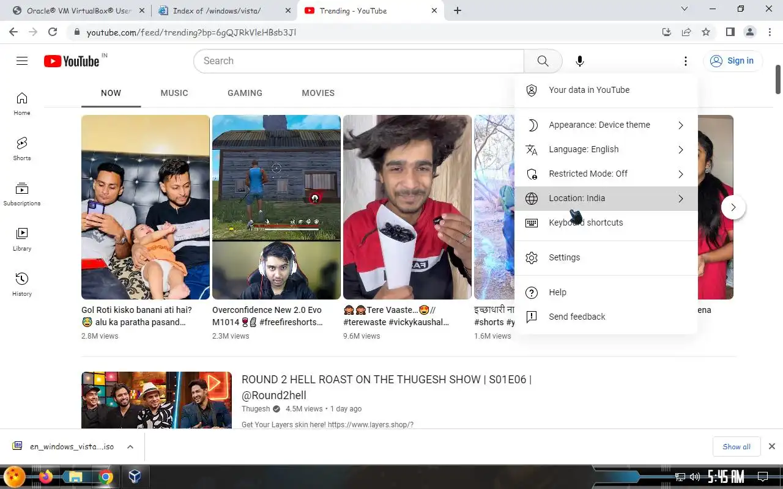
Task: Open the Thugesh channel link
Action: click(256, 409)
